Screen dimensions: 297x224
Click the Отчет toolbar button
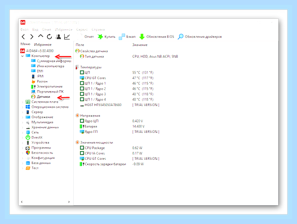click(86, 36)
